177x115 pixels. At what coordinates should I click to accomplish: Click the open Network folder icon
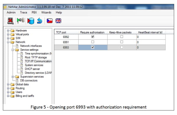pos(12,42)
